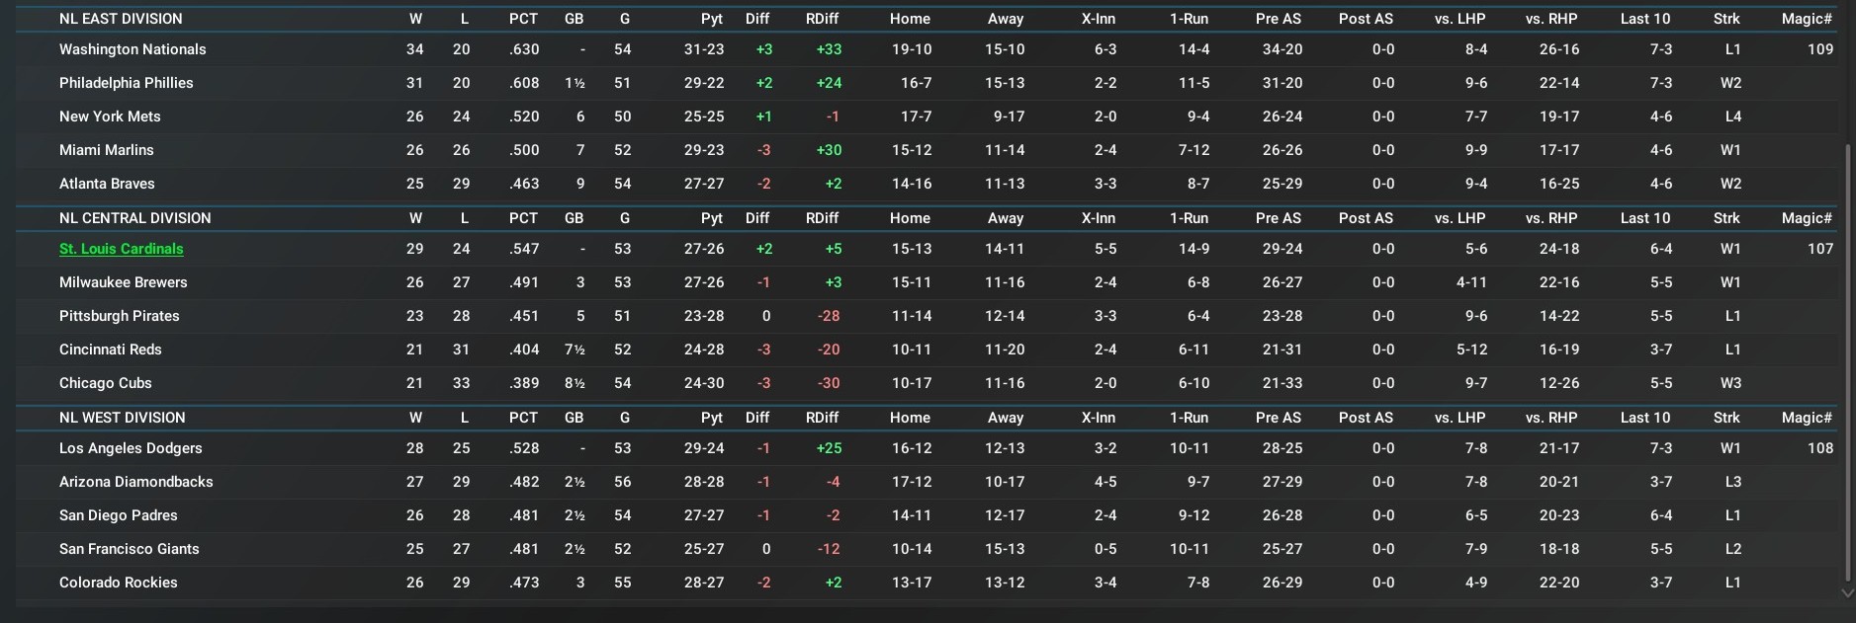
Task: Click the scroll-down arrow of the standings list
Action: pyautogui.click(x=1847, y=593)
